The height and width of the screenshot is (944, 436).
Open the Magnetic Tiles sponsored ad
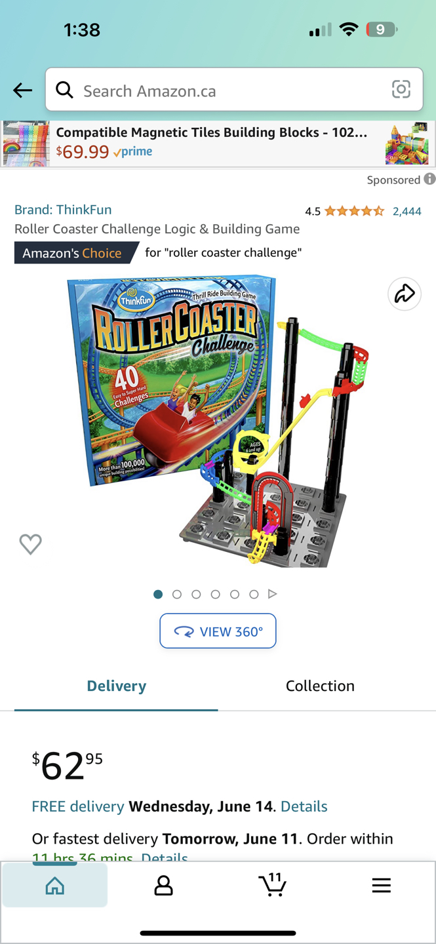click(x=218, y=144)
